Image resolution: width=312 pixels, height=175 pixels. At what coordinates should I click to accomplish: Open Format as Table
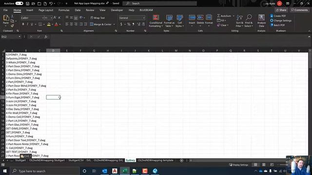169,21
